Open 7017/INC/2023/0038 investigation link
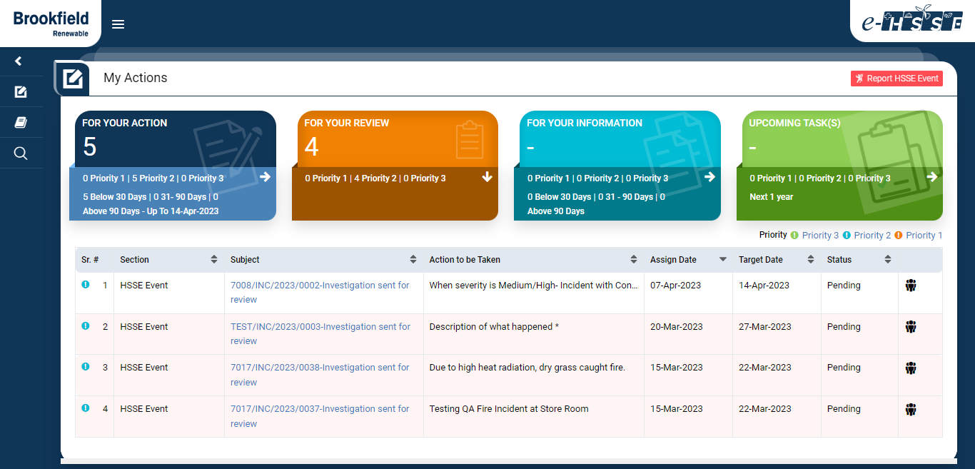 click(x=320, y=375)
